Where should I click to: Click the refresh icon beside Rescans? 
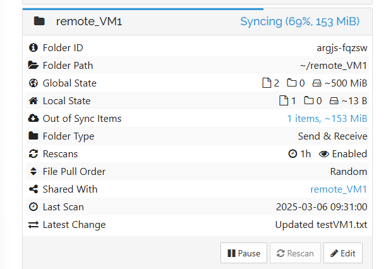pos(33,154)
